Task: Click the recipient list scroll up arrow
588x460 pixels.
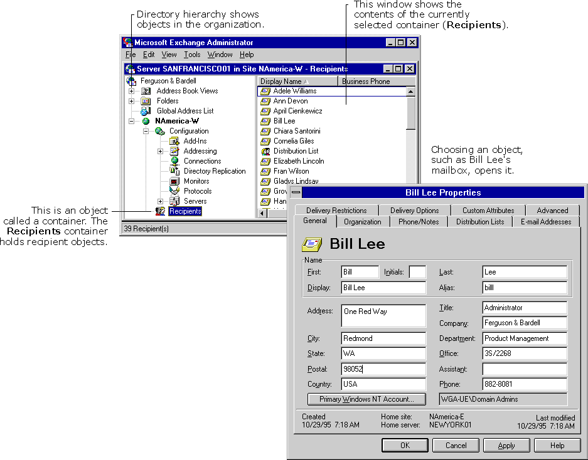Action: tap(410, 91)
